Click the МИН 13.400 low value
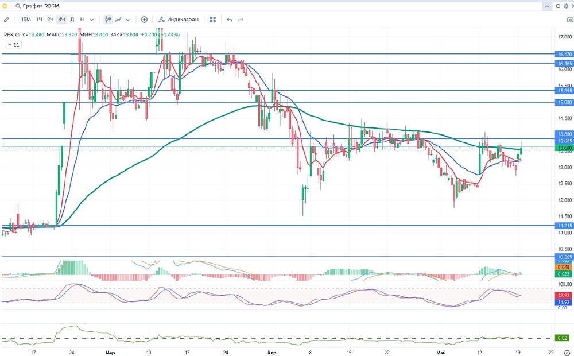This screenshot has height=356, width=574. [93, 34]
